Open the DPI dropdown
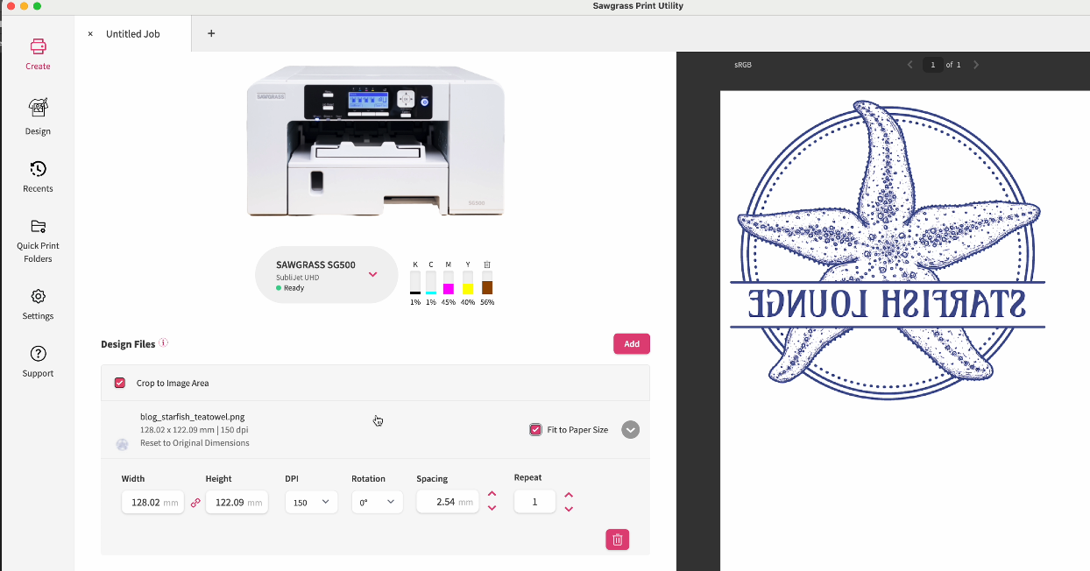1090x571 pixels. pos(311,503)
